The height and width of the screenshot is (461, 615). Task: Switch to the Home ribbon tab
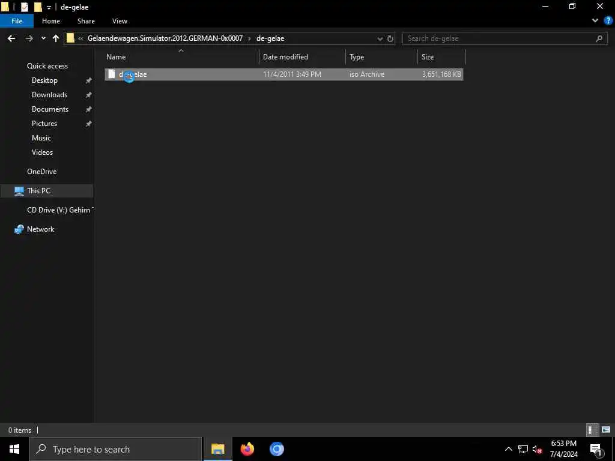point(51,21)
